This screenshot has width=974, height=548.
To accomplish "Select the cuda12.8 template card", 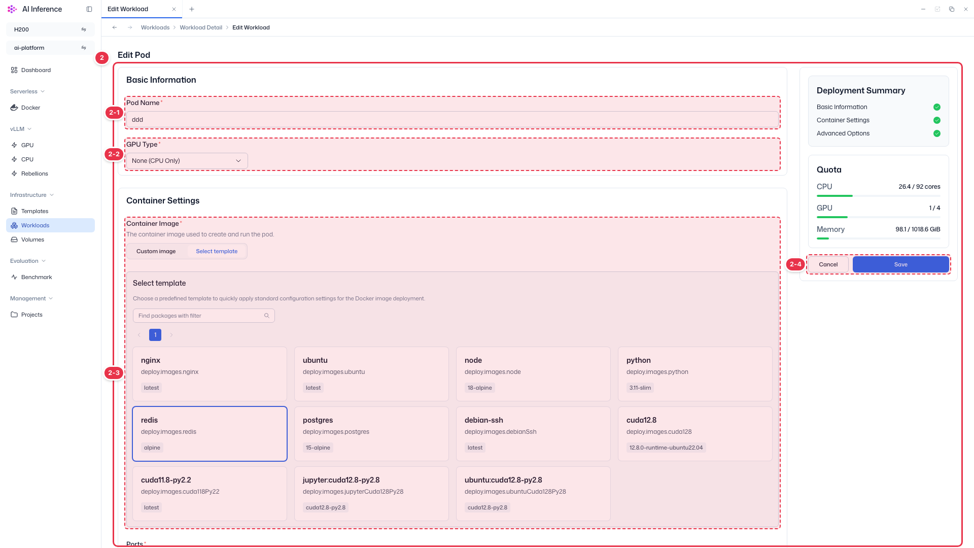I will pyautogui.click(x=695, y=434).
